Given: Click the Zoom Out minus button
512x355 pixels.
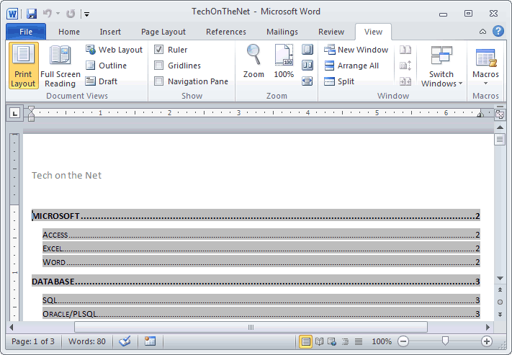Looking at the screenshot, I should pyautogui.click(x=403, y=341).
